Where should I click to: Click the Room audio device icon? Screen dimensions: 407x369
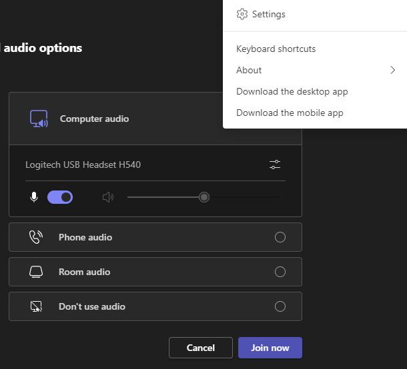tap(36, 272)
